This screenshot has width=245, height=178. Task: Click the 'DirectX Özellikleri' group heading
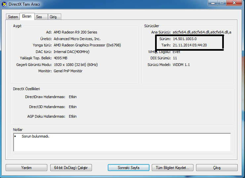click(x=26, y=89)
